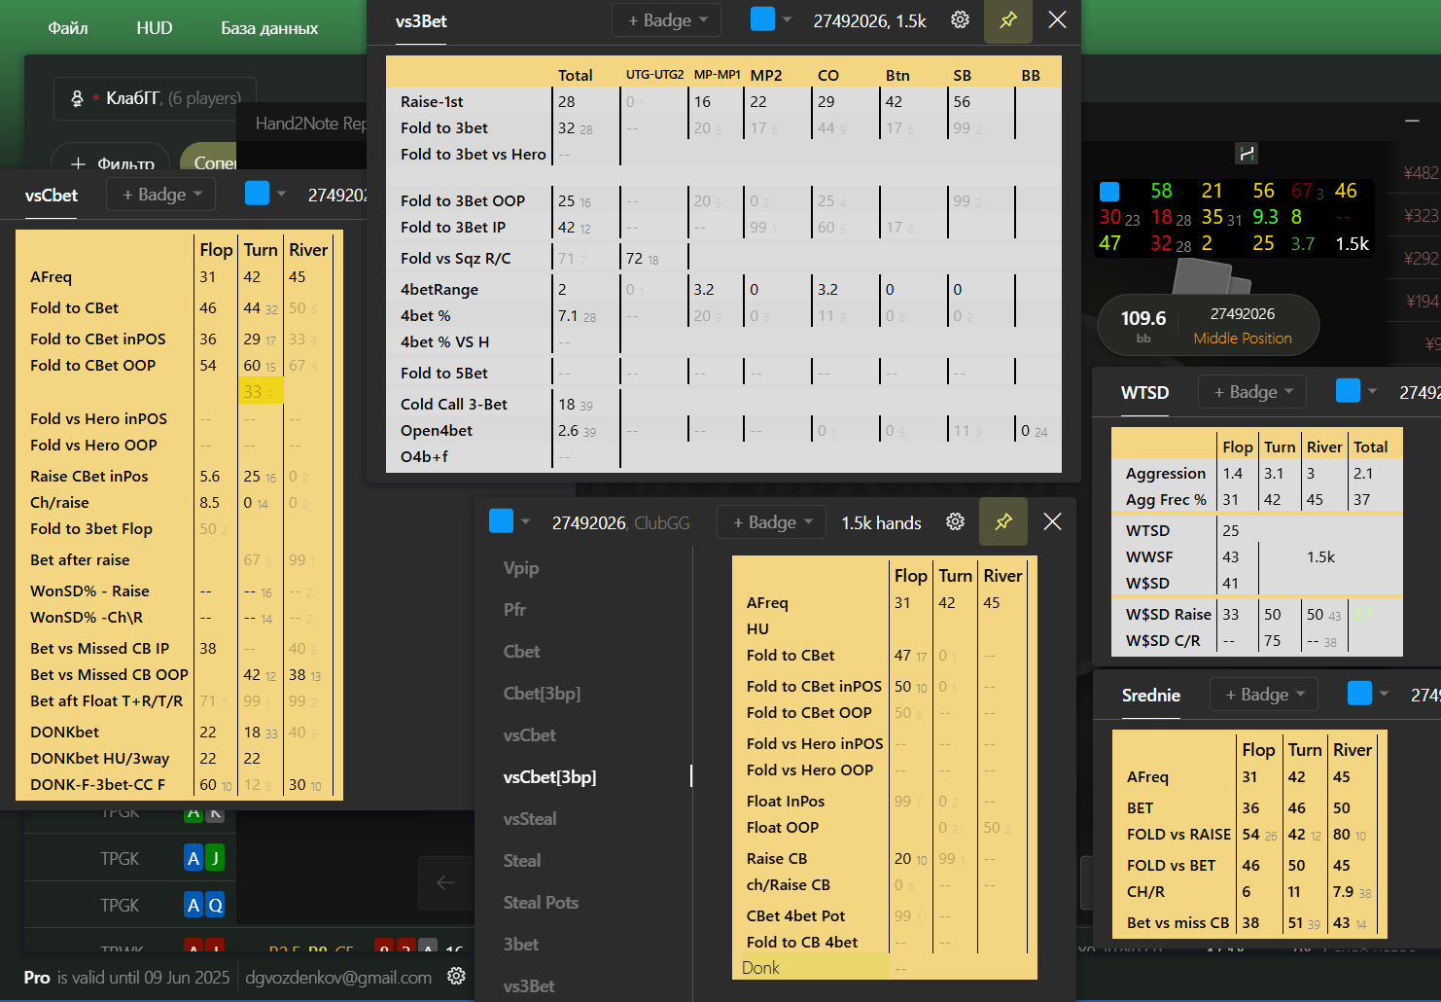The width and height of the screenshot is (1441, 1002).
Task: Select vsCbet[3bp] in the popup sidebar
Action: click(x=549, y=777)
